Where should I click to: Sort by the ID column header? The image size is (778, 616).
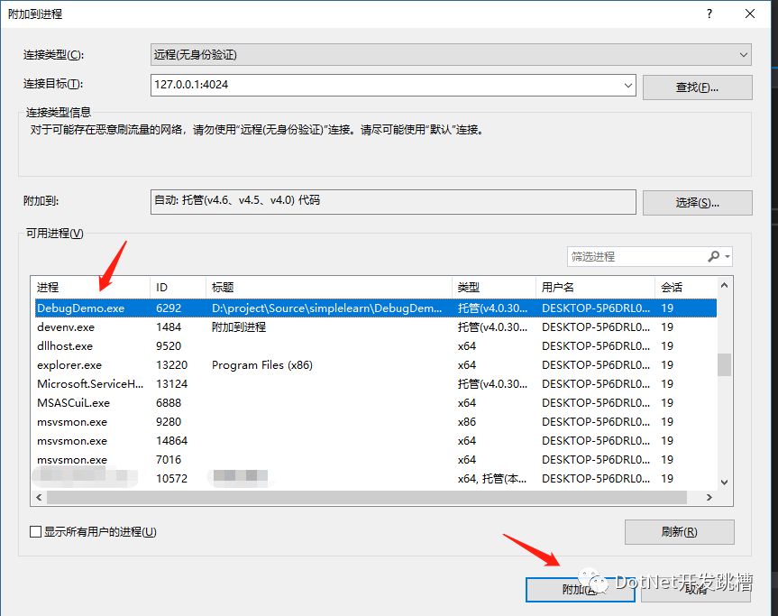coord(178,287)
